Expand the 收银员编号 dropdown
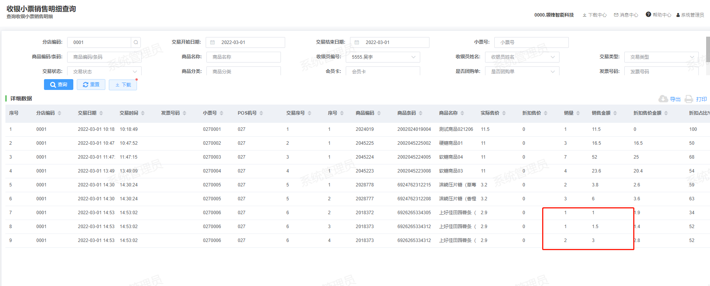 point(413,57)
